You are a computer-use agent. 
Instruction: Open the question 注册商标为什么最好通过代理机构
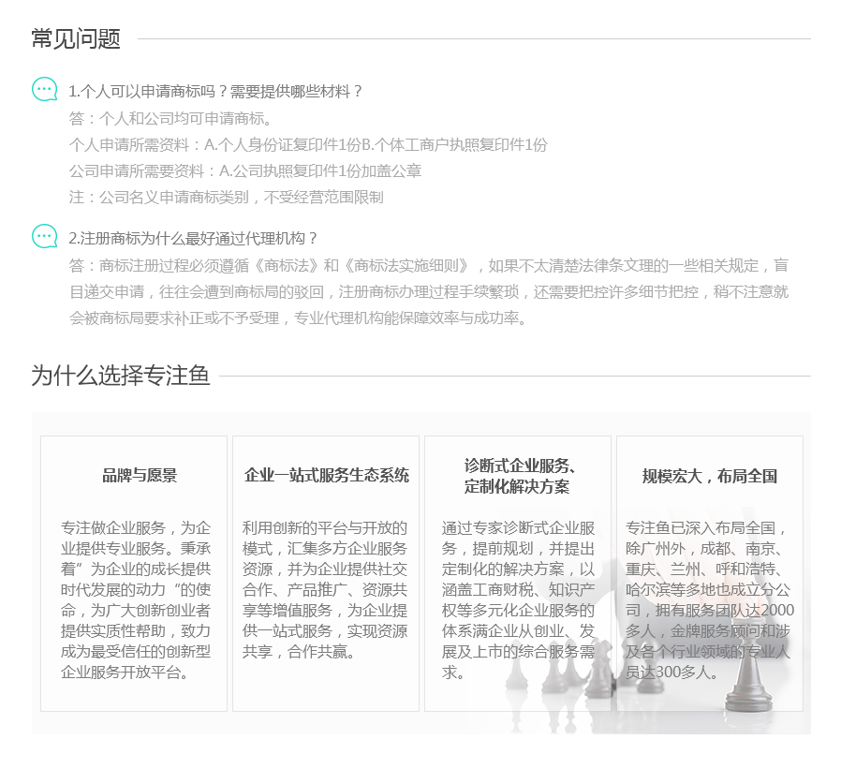click(193, 238)
